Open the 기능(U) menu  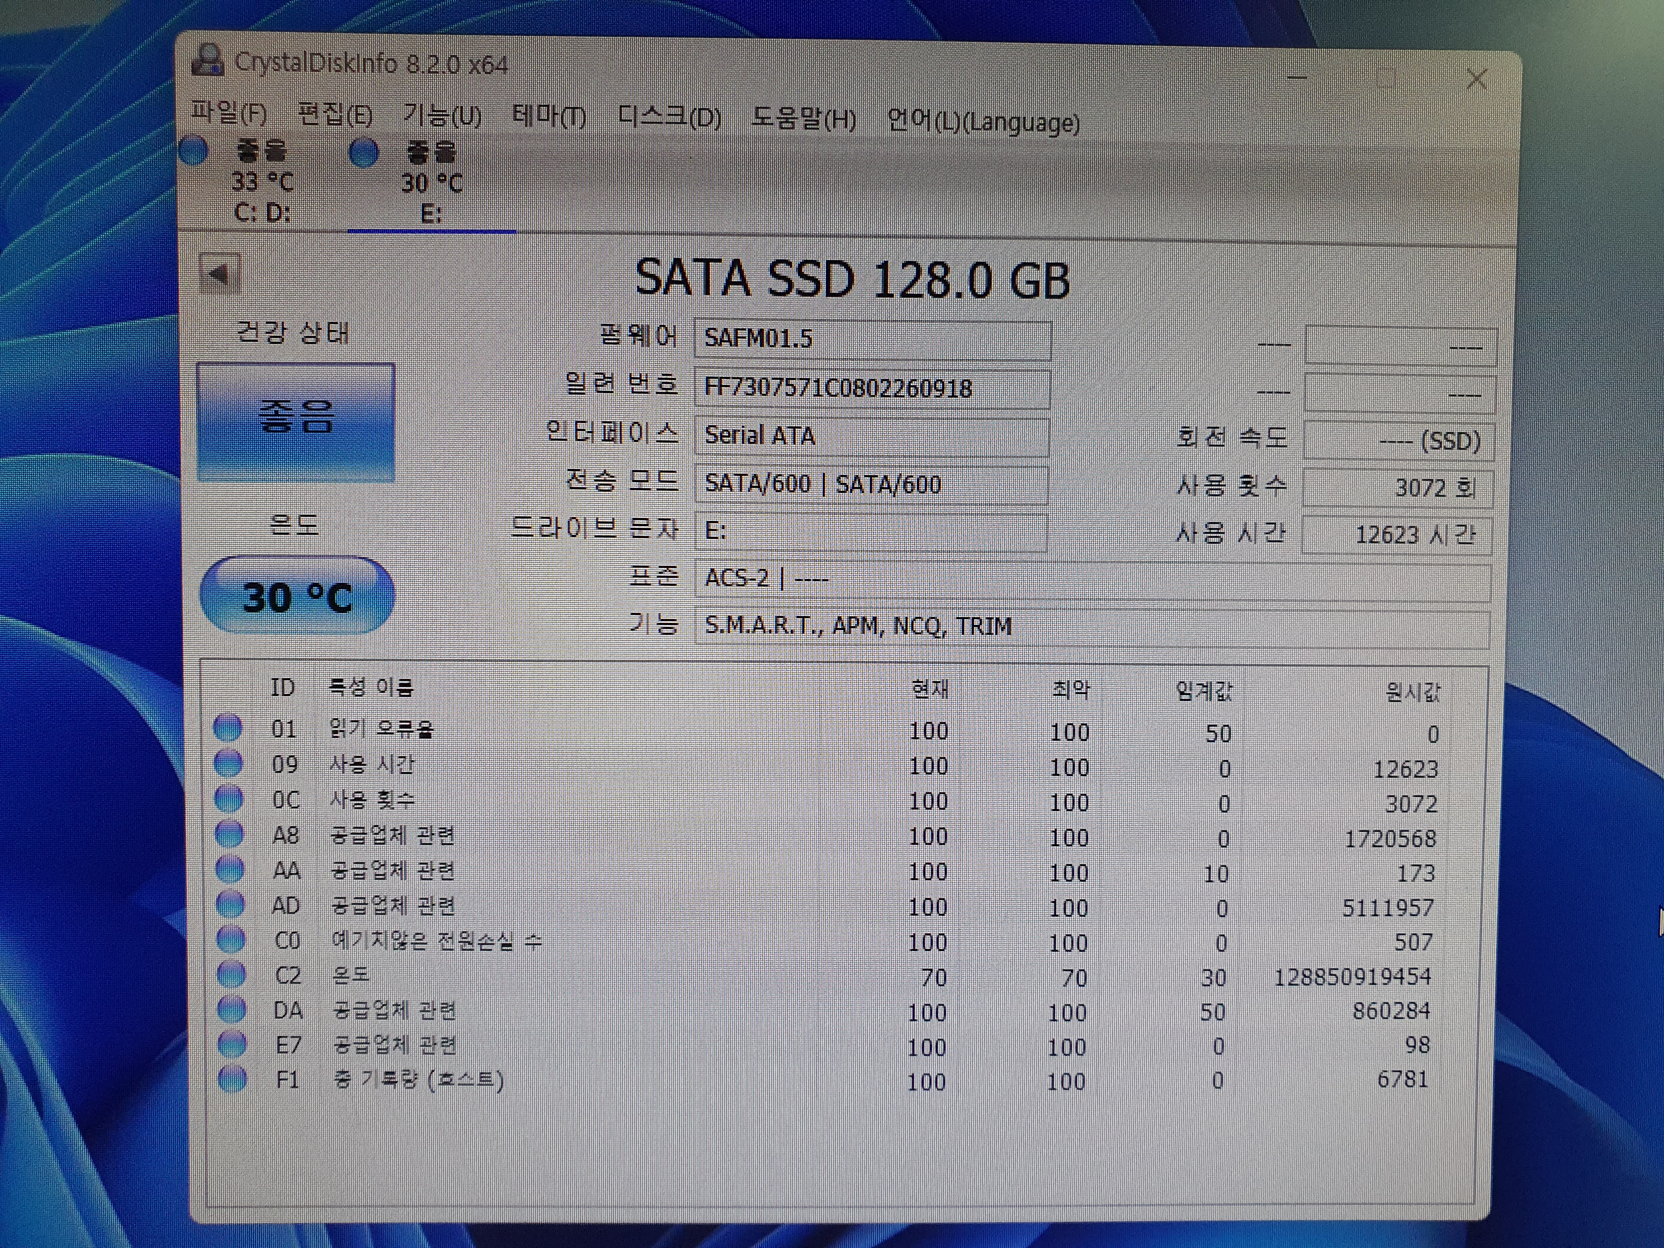click(x=442, y=115)
